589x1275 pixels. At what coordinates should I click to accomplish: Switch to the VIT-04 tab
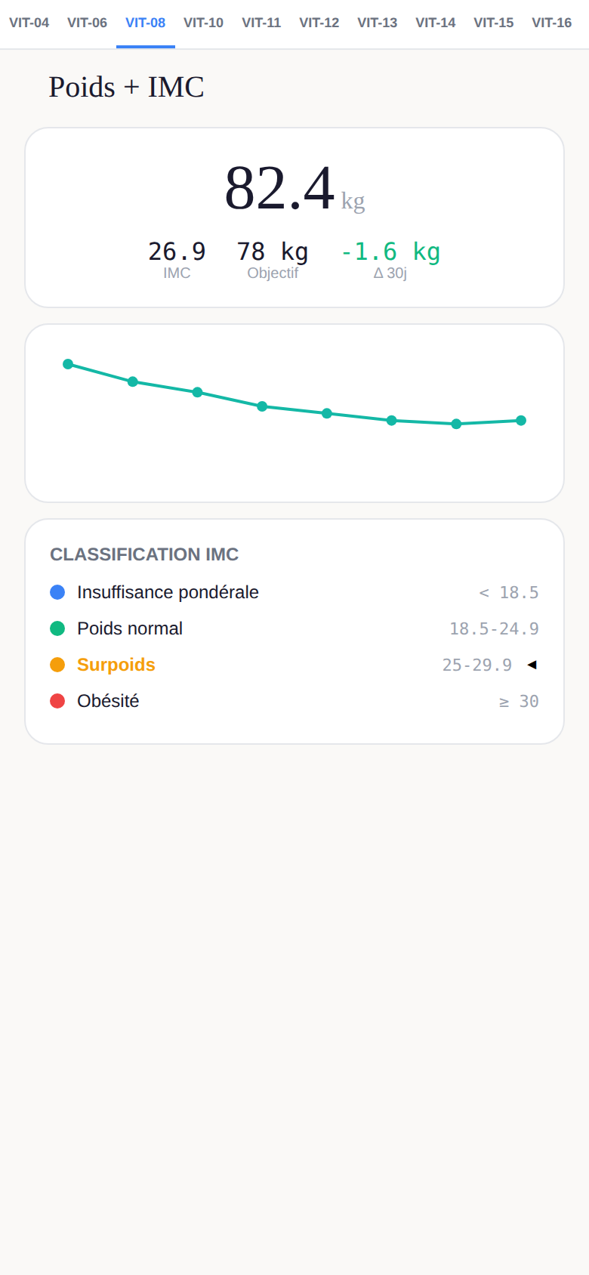coord(29,23)
